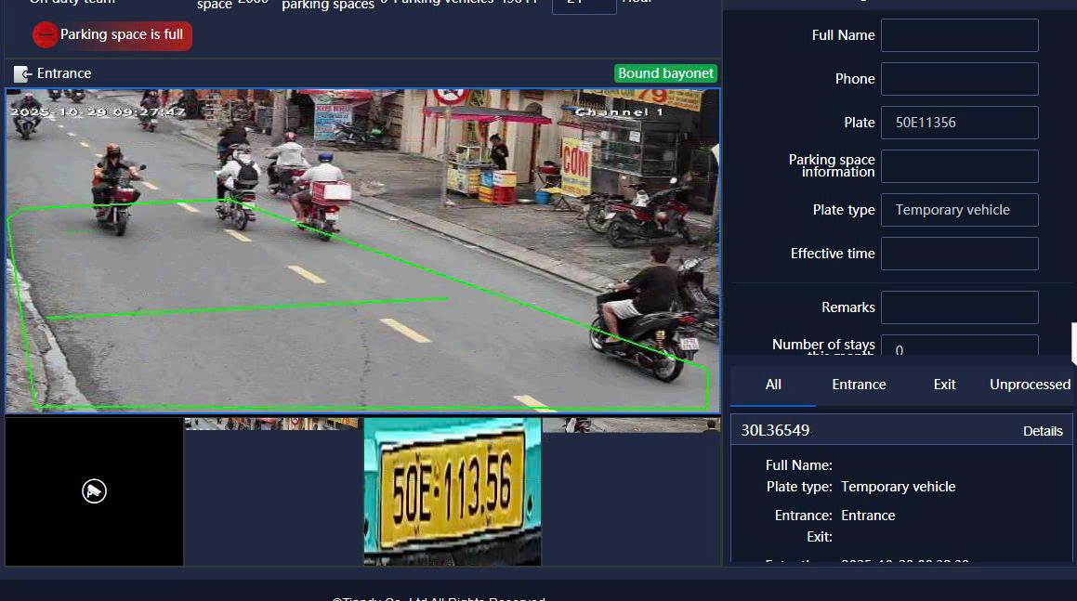
Task: Click the green Bound bayonet button
Action: [665, 72]
